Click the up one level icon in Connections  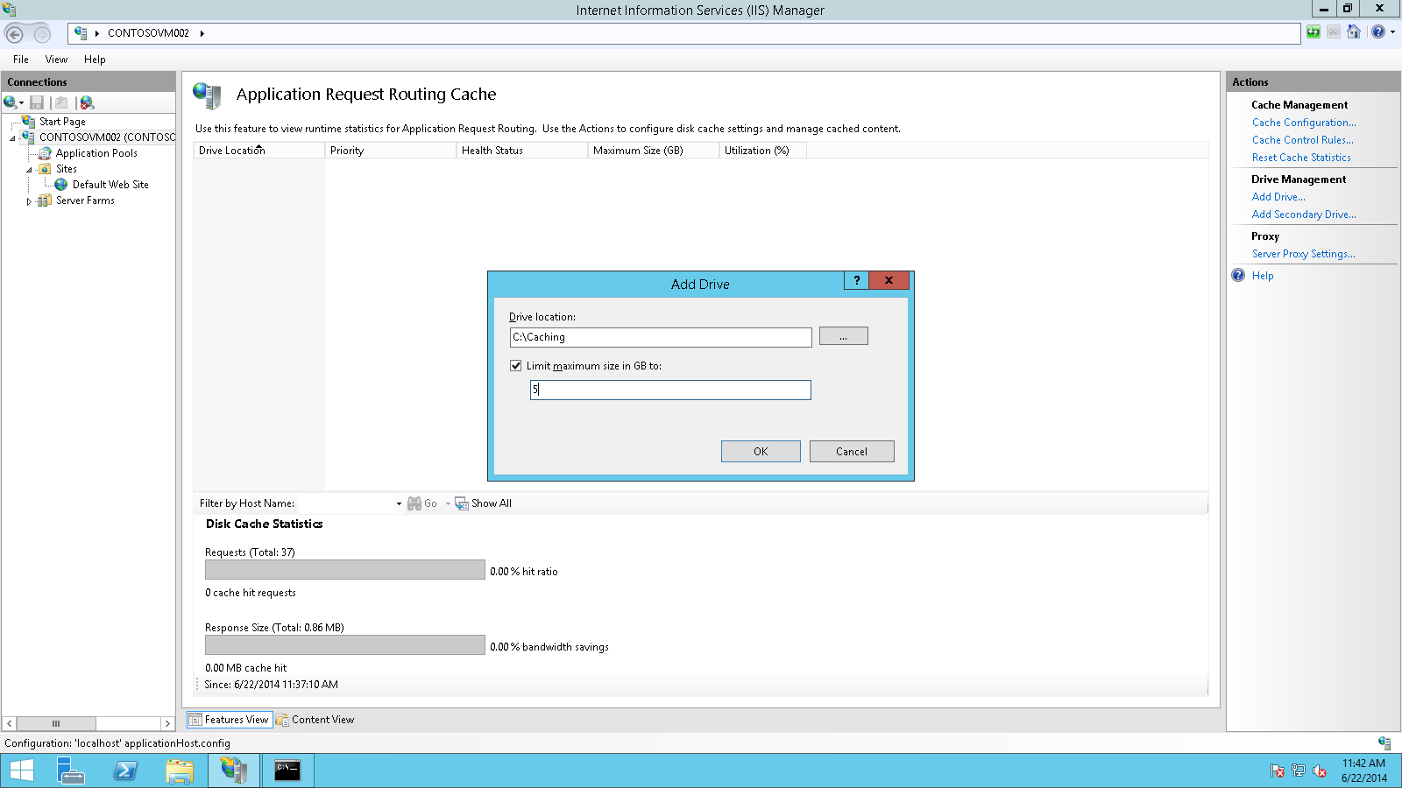click(61, 102)
